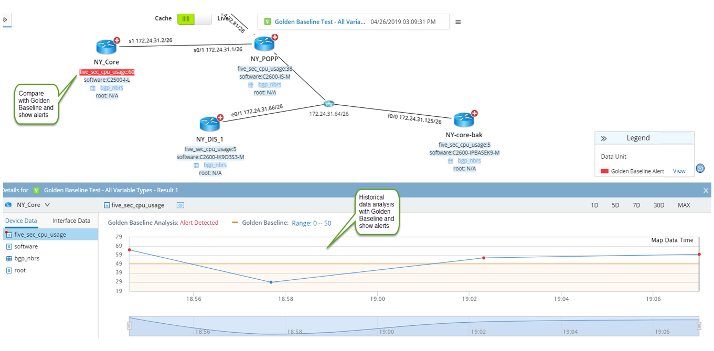Image resolution: width=714 pixels, height=351 pixels.
Task: Click the left handle of timeline range slider
Action: coord(129,326)
